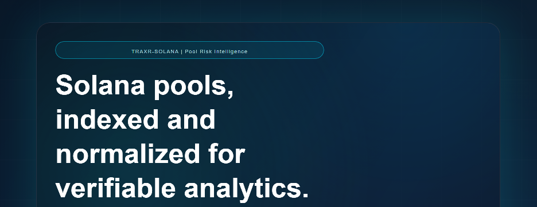Click the word Solana in the headline
The height and width of the screenshot is (207, 537).
[100, 85]
